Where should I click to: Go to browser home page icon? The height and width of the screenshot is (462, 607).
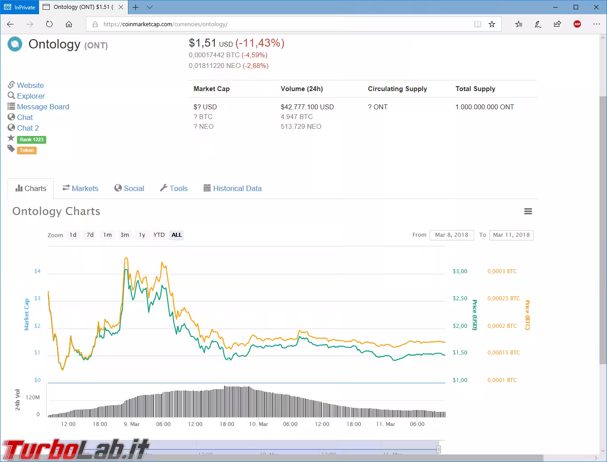pos(69,24)
